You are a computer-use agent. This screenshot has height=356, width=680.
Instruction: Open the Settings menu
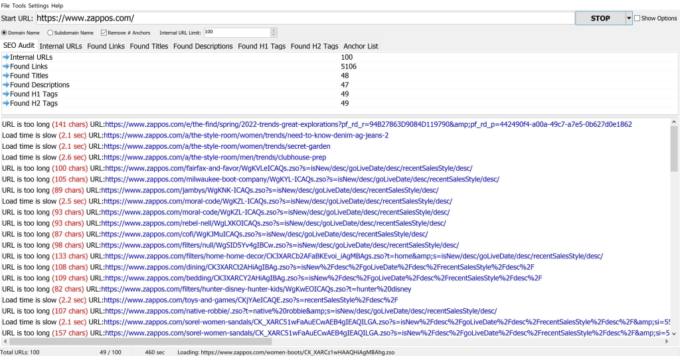(x=38, y=5)
